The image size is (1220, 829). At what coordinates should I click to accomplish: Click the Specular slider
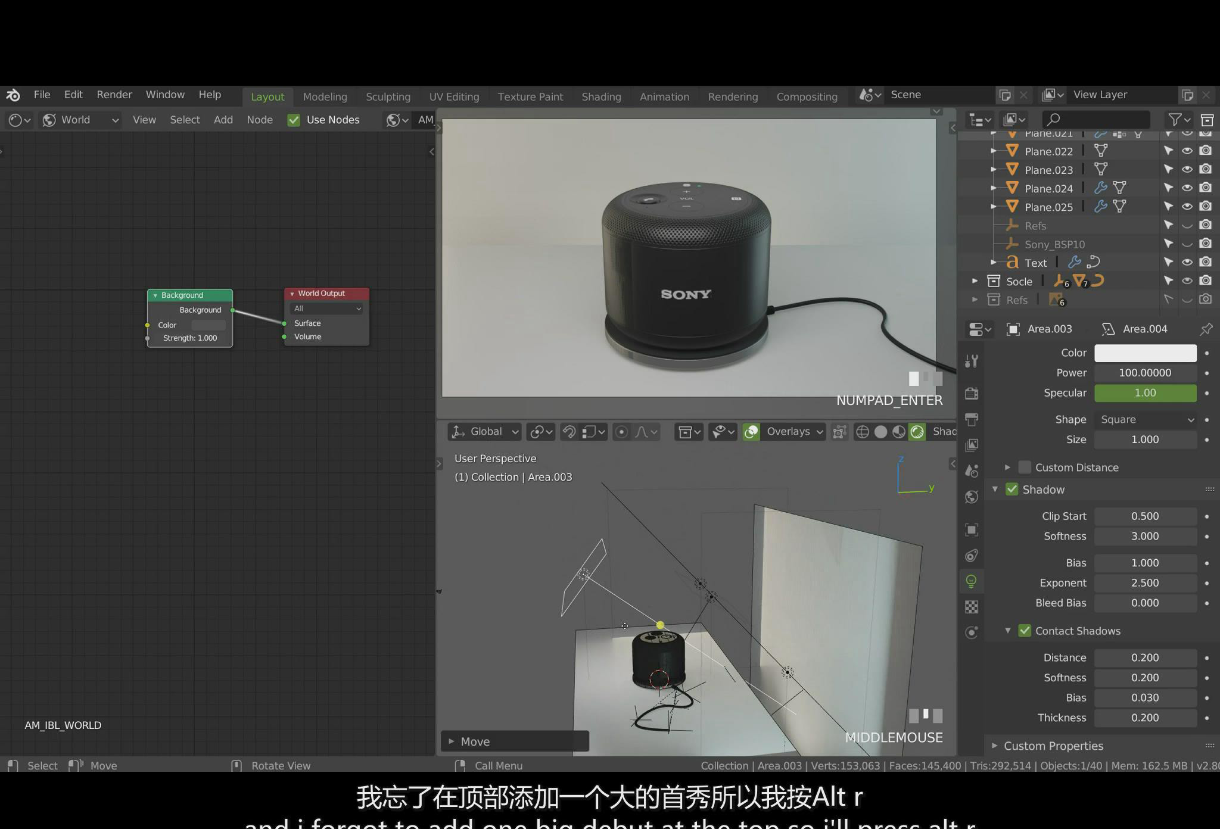coord(1146,393)
